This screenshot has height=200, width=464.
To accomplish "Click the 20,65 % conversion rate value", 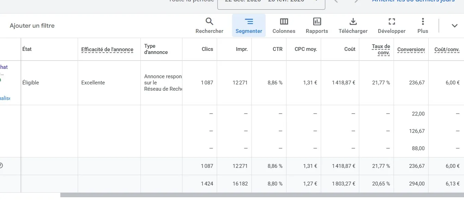I will (381, 184).
